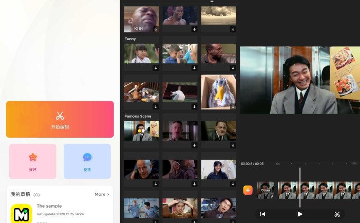Download the explosion cloud clip

(x=233, y=29)
